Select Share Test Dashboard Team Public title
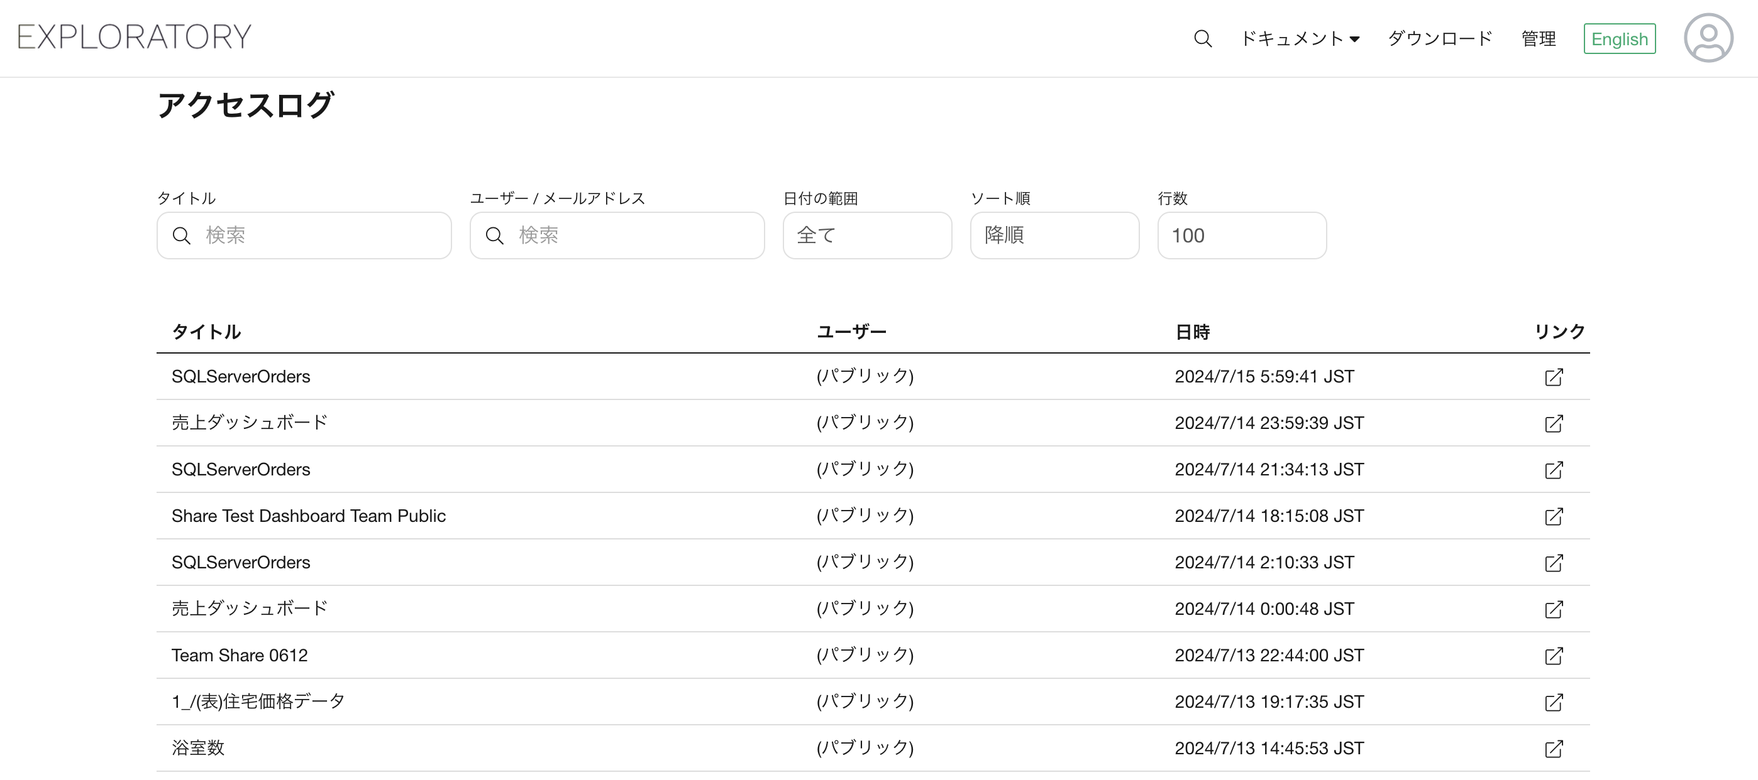The width and height of the screenshot is (1758, 780). click(x=309, y=516)
